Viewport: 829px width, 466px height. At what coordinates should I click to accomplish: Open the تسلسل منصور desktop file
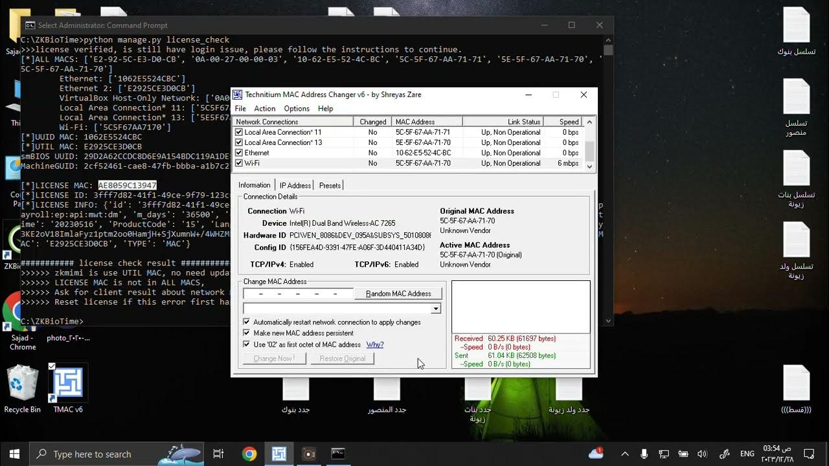point(796,107)
